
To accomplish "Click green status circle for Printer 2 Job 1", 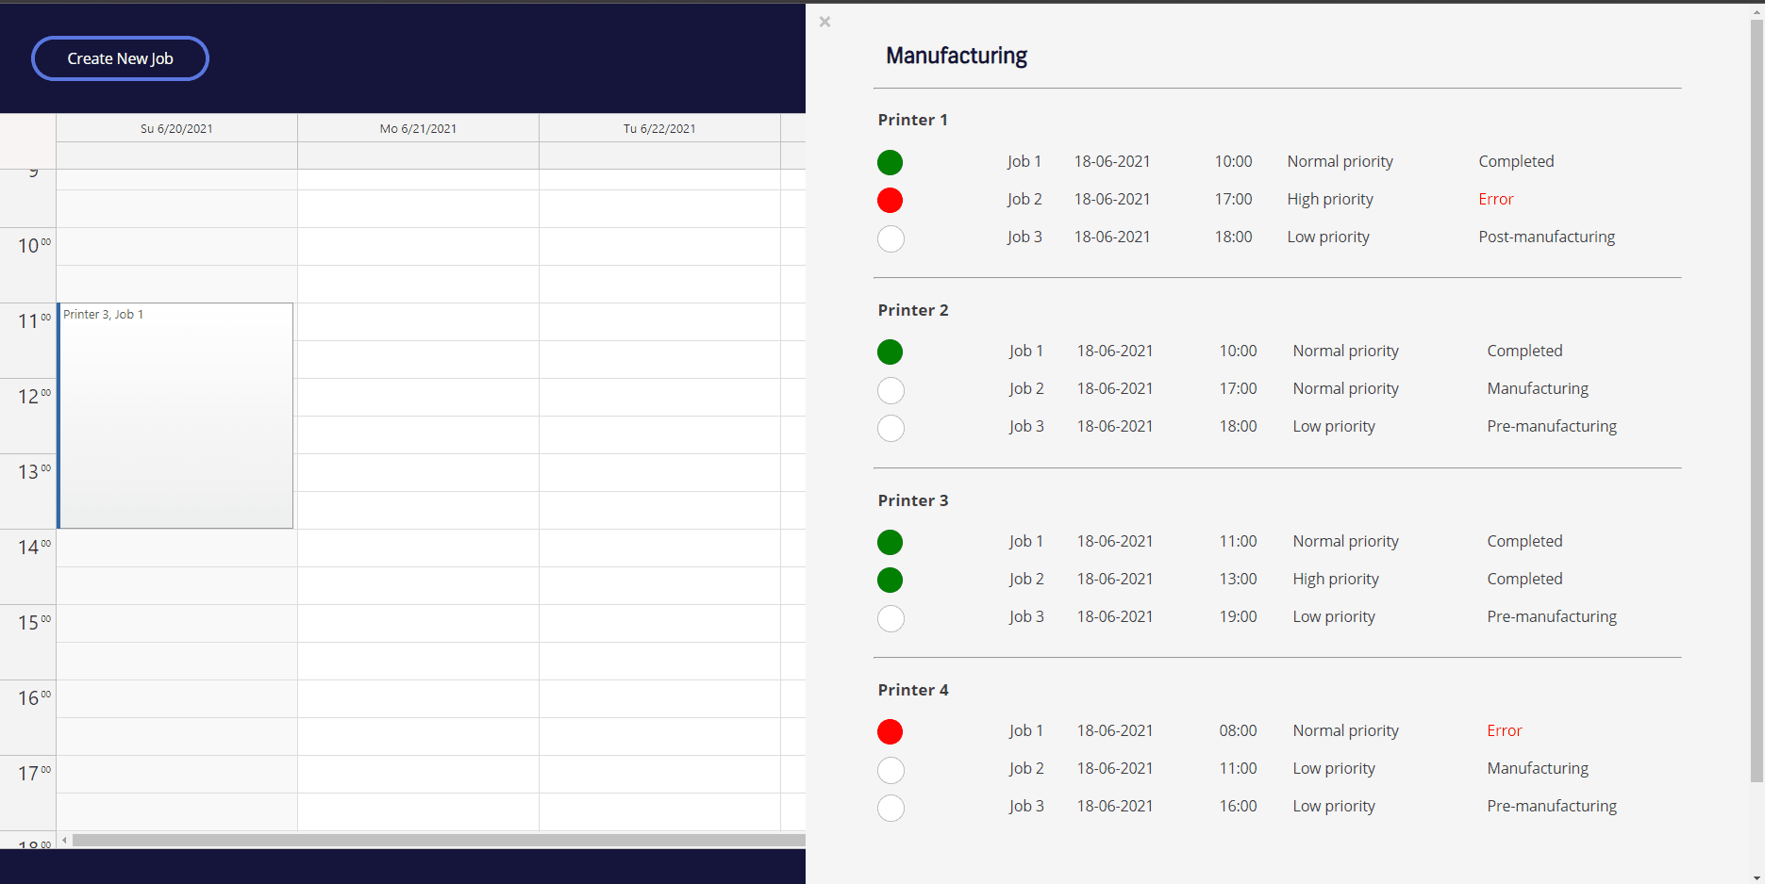I will 890,352.
